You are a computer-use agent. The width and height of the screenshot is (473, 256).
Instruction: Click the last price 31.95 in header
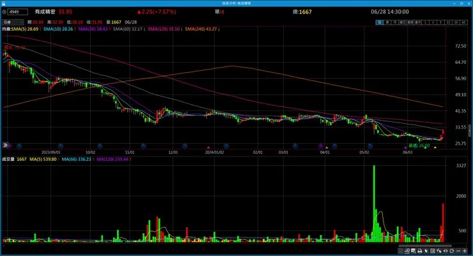click(x=65, y=11)
